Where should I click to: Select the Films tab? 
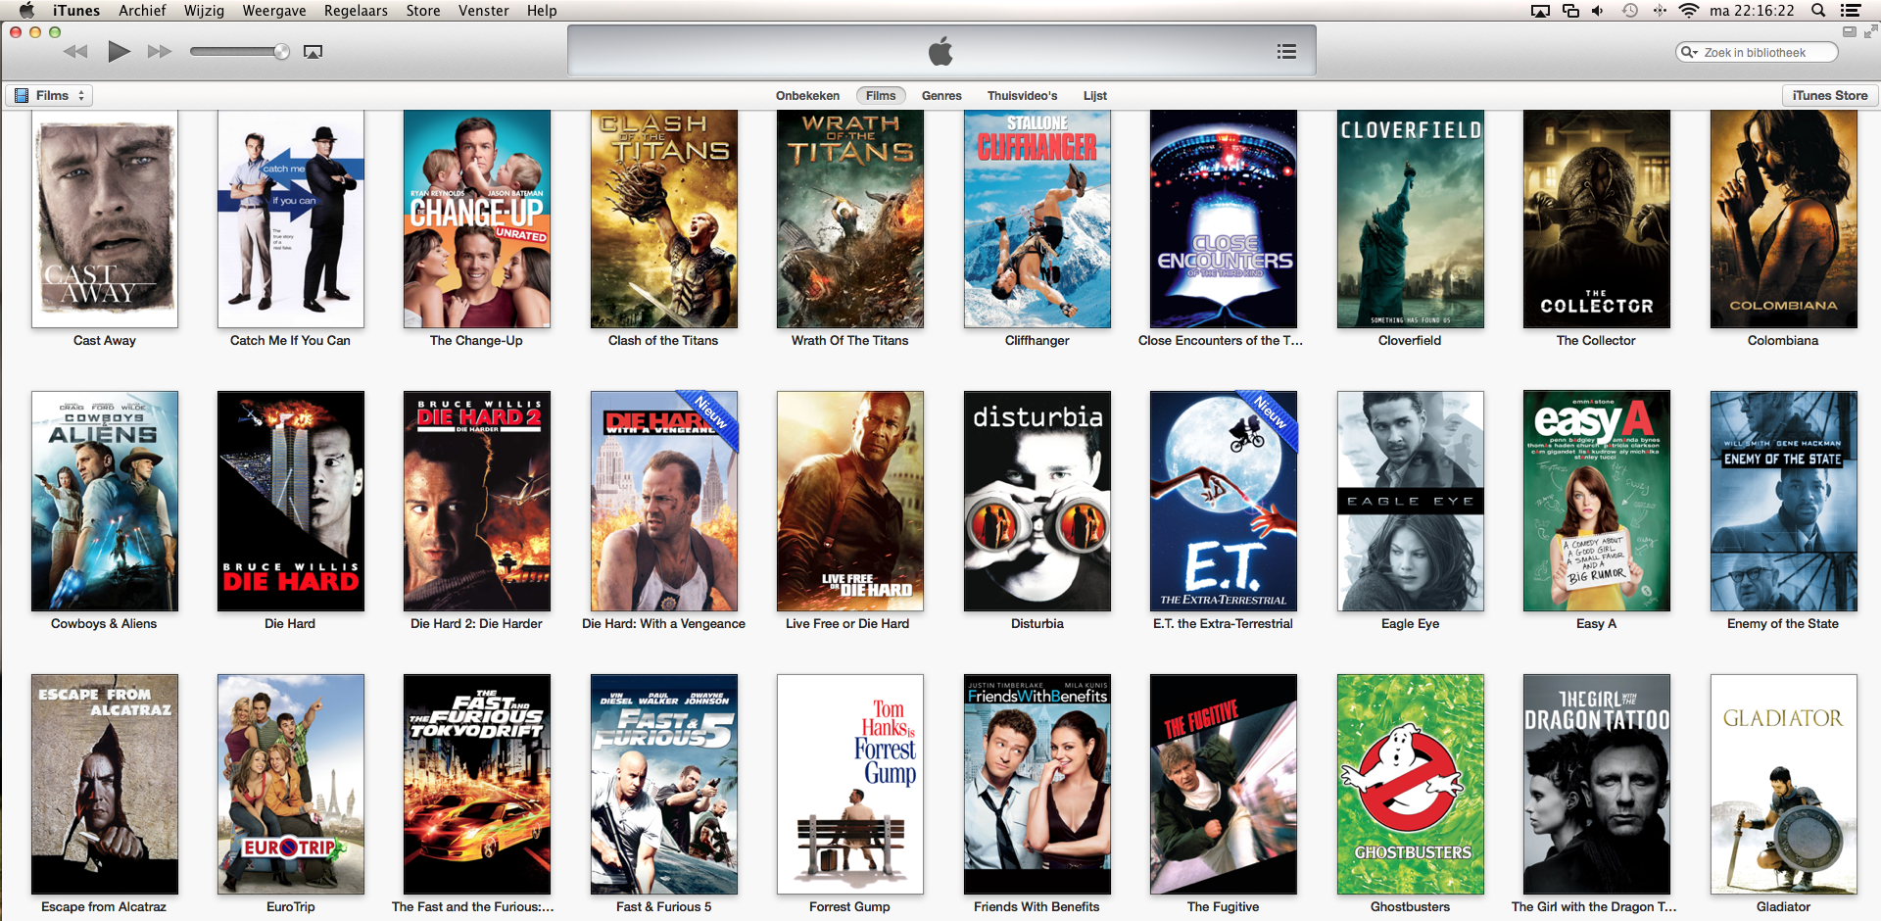(881, 95)
